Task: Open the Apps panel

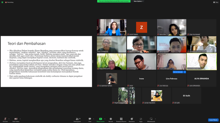Action: pyautogui.click(x=141, y=120)
